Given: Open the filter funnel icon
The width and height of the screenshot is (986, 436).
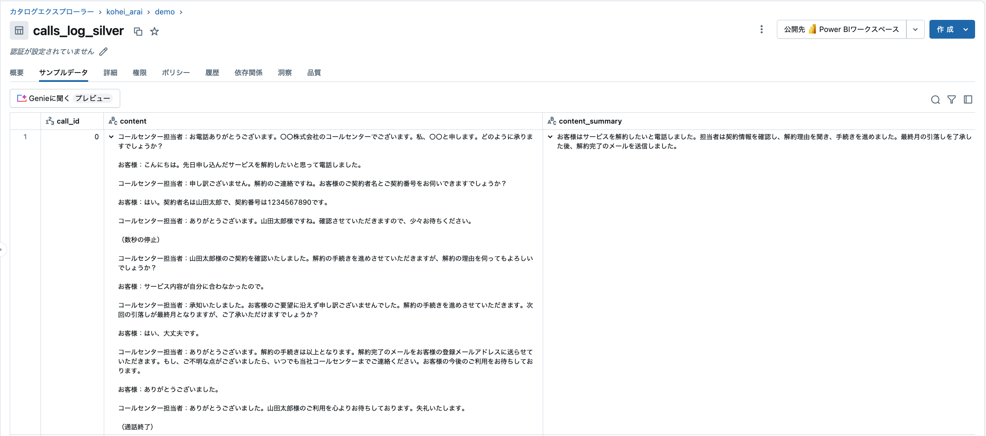Looking at the screenshot, I should point(951,100).
